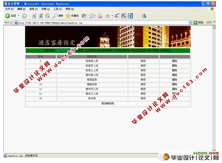Click the History clock icon
Image resolution: width=222 pixels, height=163 pixels.
click(84, 16)
